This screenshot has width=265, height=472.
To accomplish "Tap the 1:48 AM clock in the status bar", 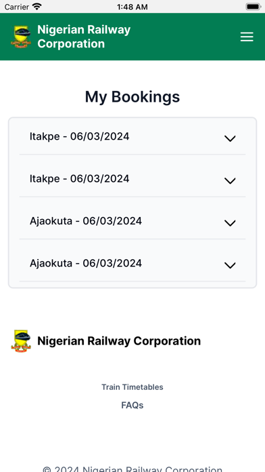I will [x=132, y=7].
